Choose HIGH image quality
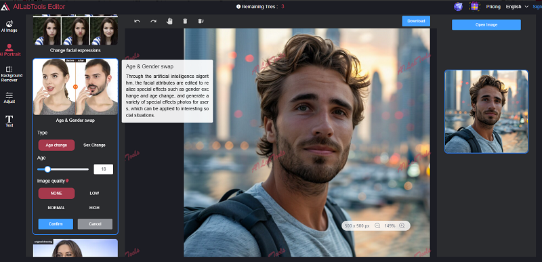This screenshot has width=542, height=262. point(94,208)
